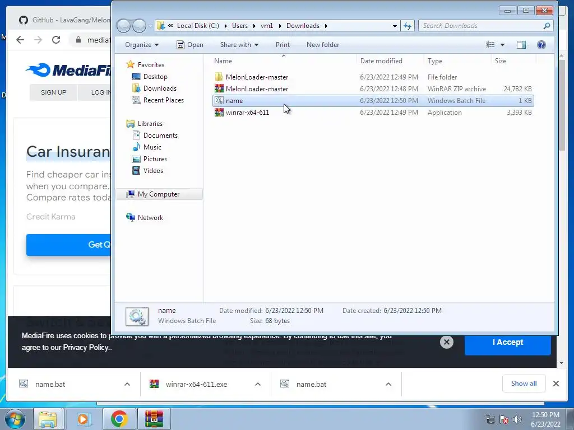Click the Videos library icon

tap(136, 170)
